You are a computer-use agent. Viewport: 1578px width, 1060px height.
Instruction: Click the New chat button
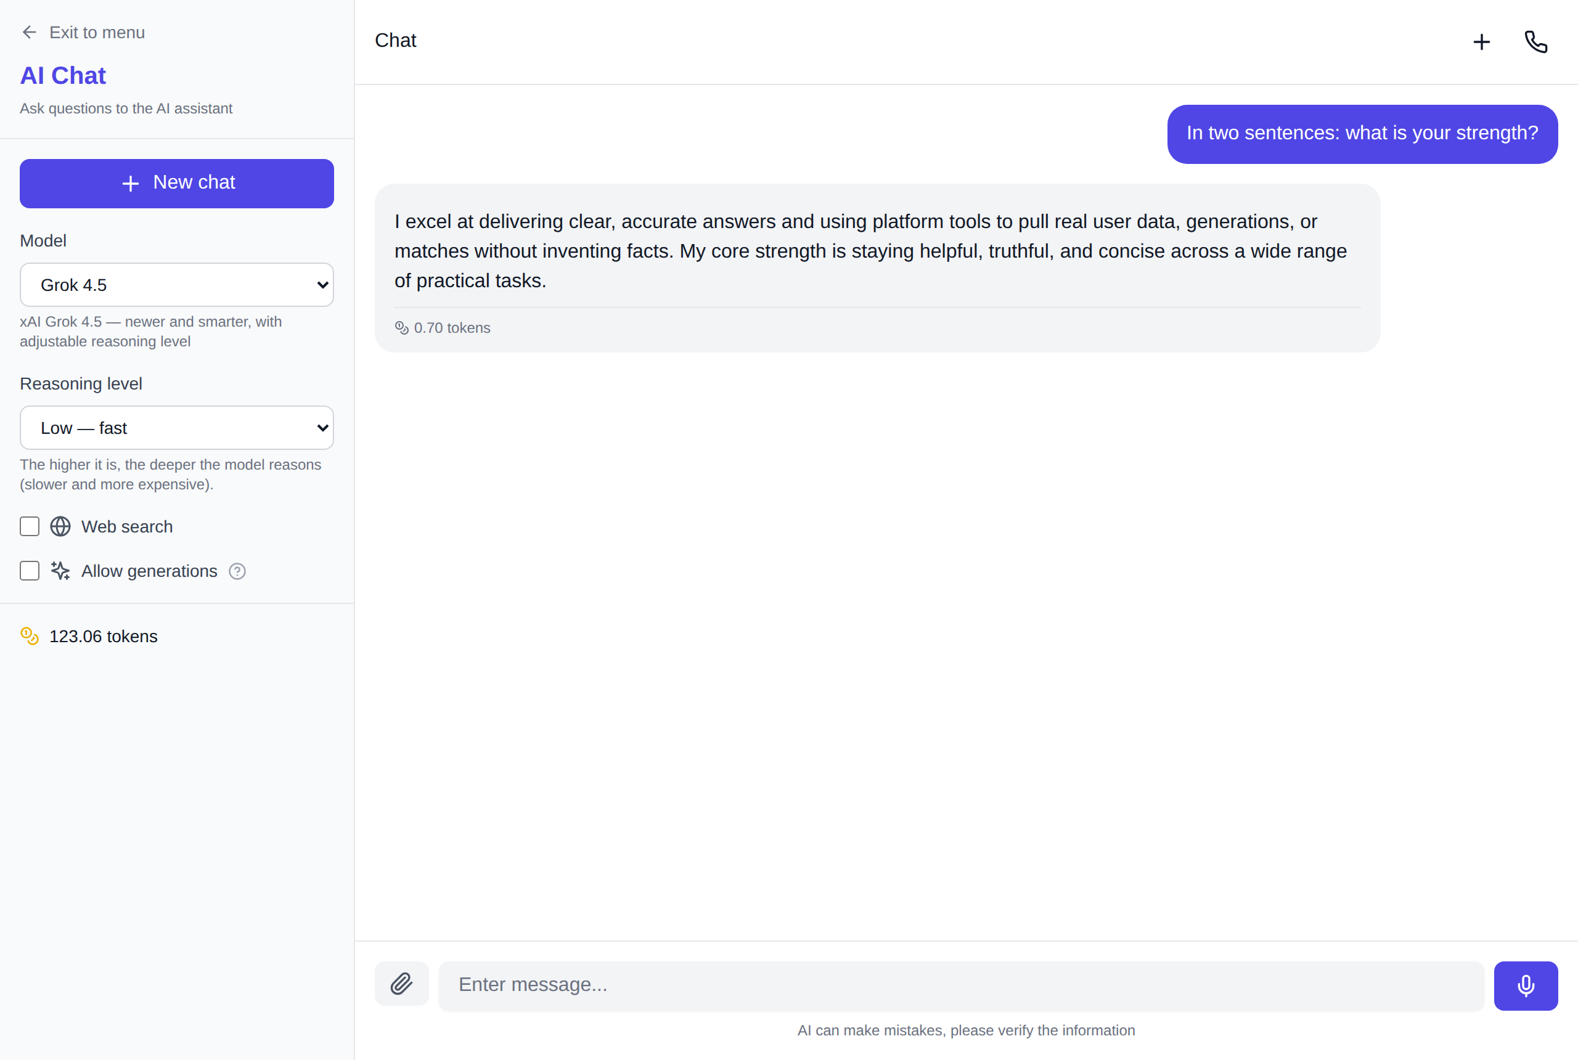176,183
